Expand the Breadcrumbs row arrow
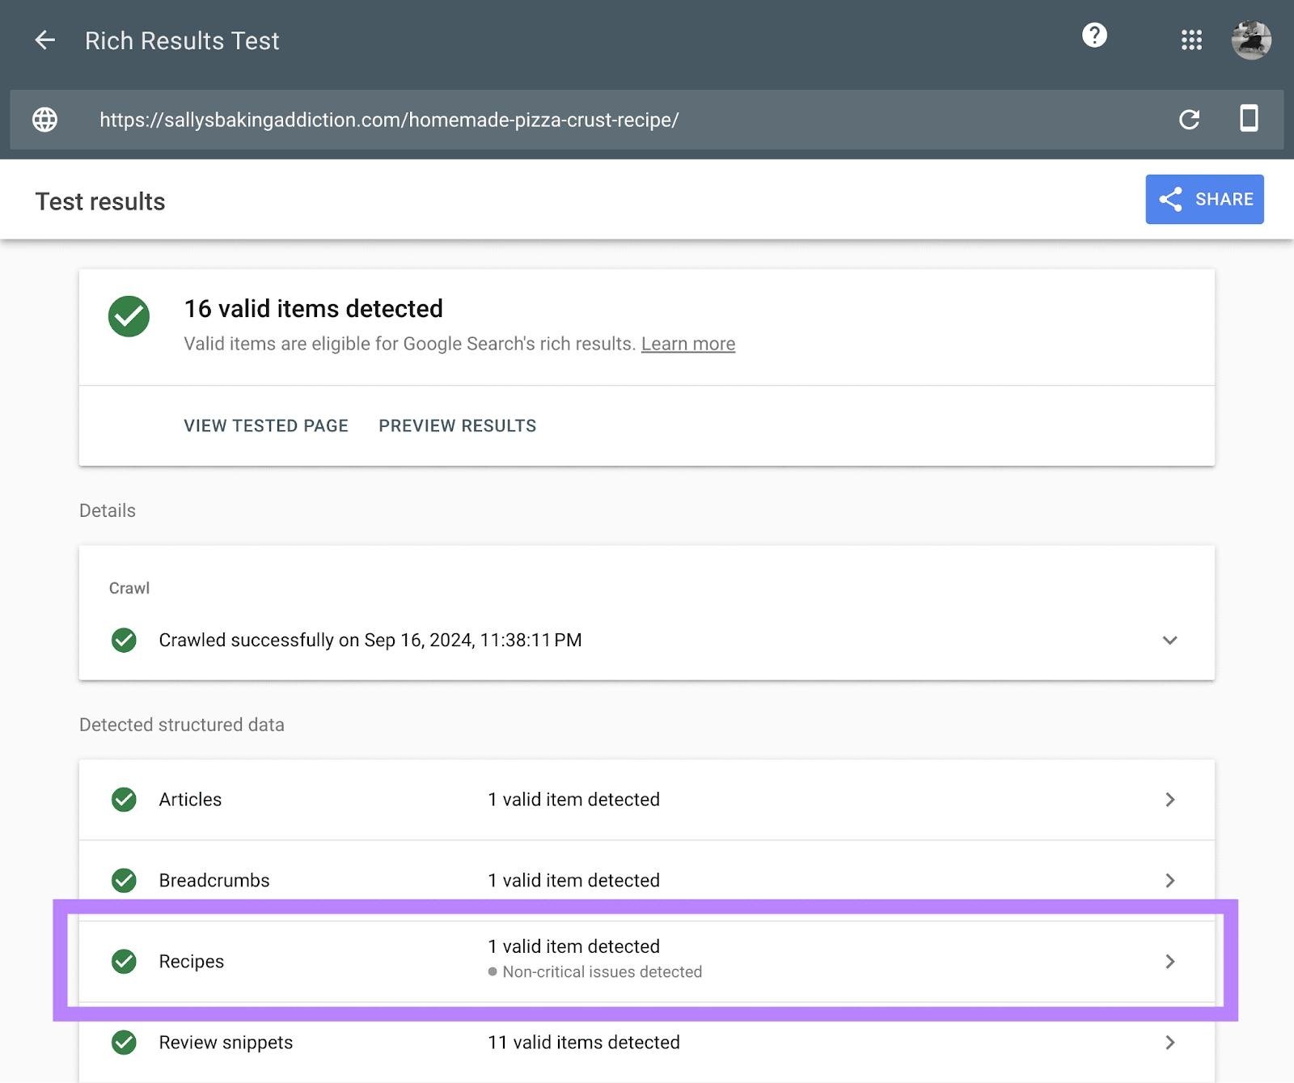1294x1083 pixels. tap(1169, 880)
